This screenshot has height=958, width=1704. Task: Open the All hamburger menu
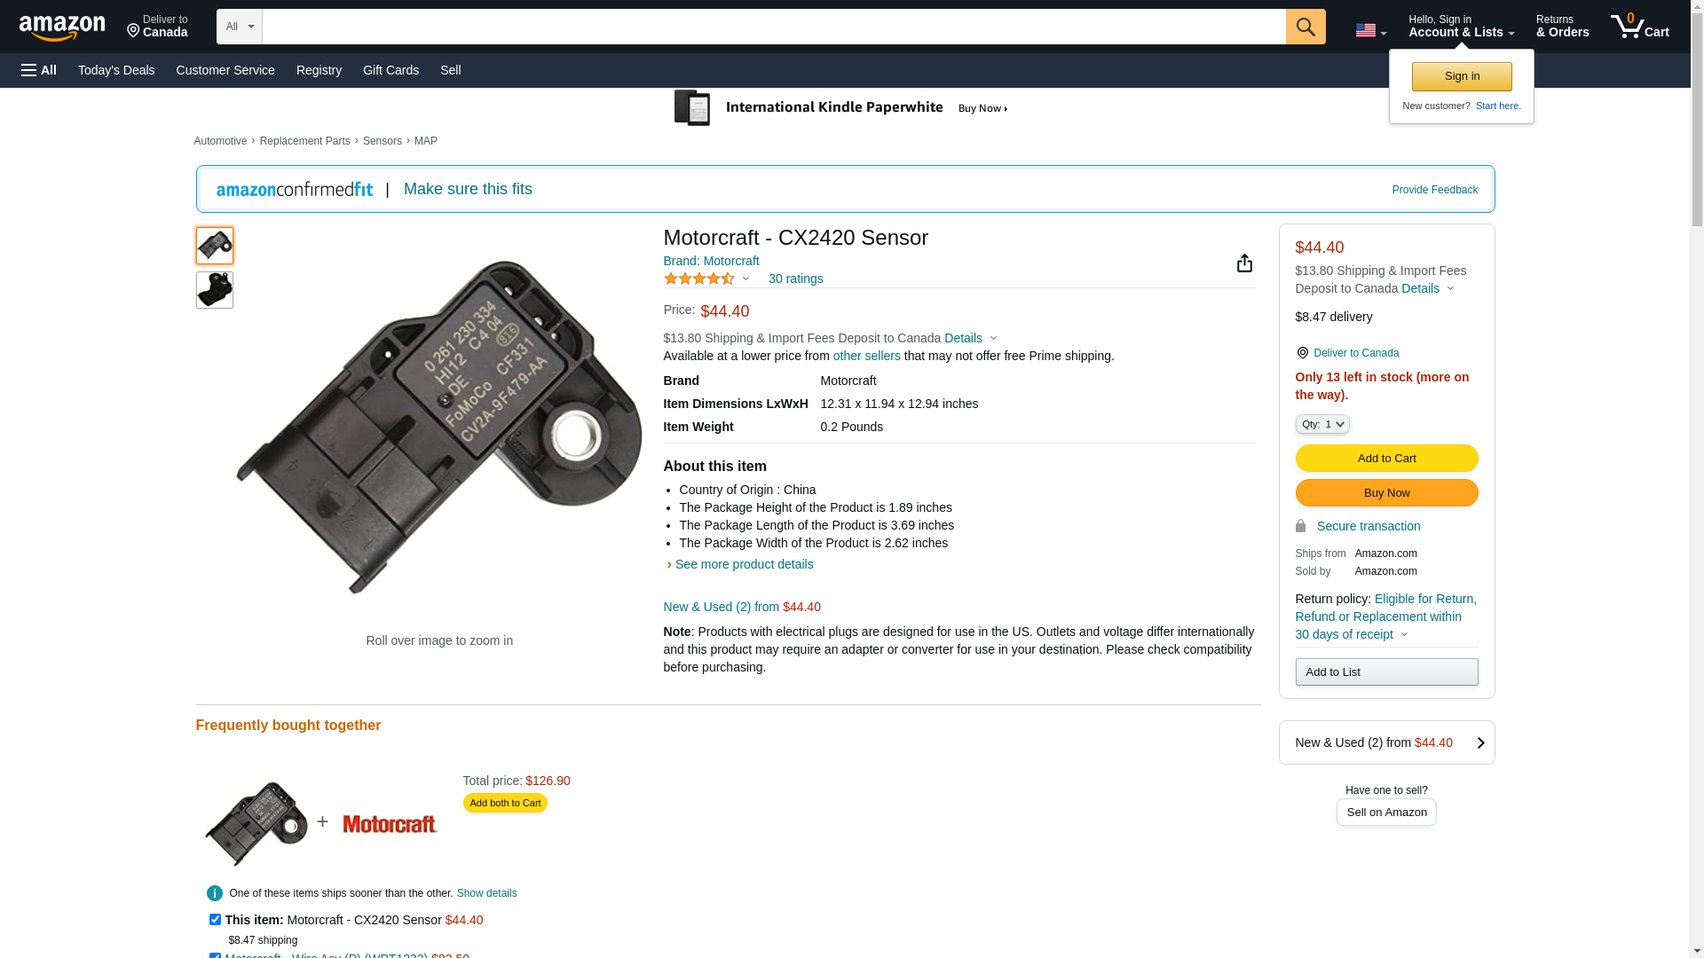coord(39,70)
